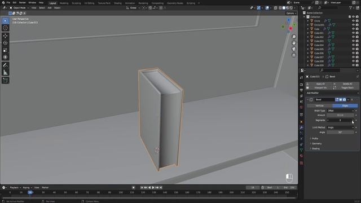This screenshot has height=203, width=361.
Task: Select the Select Box tool
Action: [5, 21]
